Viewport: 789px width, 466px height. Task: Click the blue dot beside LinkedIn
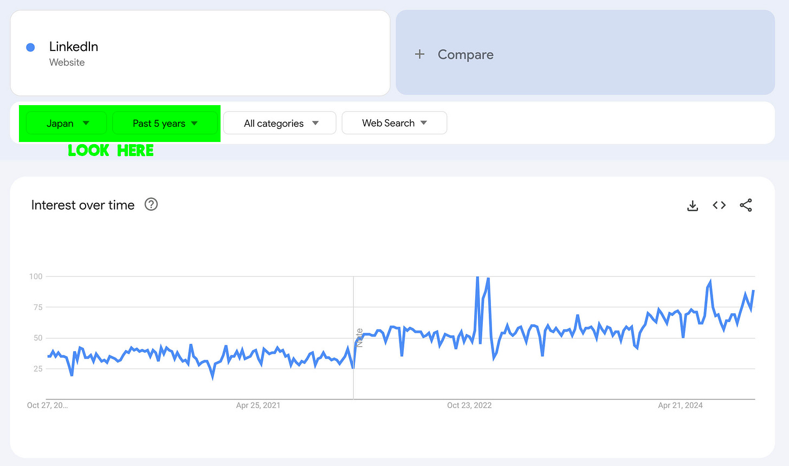(30, 47)
